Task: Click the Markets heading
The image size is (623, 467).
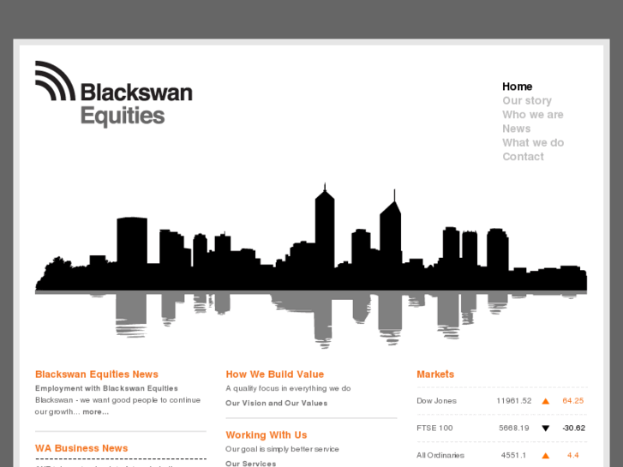Action: click(x=435, y=374)
